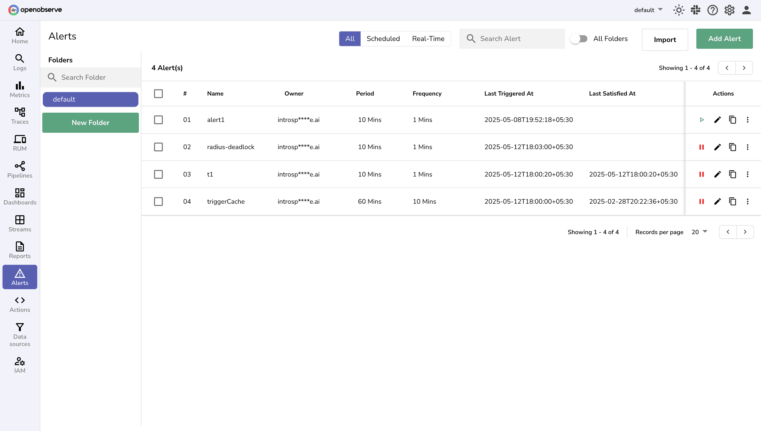This screenshot has height=431, width=761.
Task: Check the select-all alerts checkbox
Action: click(x=158, y=94)
